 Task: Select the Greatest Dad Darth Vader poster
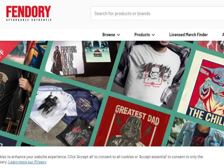pos(132,123)
